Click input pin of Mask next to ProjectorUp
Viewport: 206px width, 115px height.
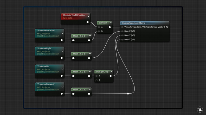tap(74, 76)
